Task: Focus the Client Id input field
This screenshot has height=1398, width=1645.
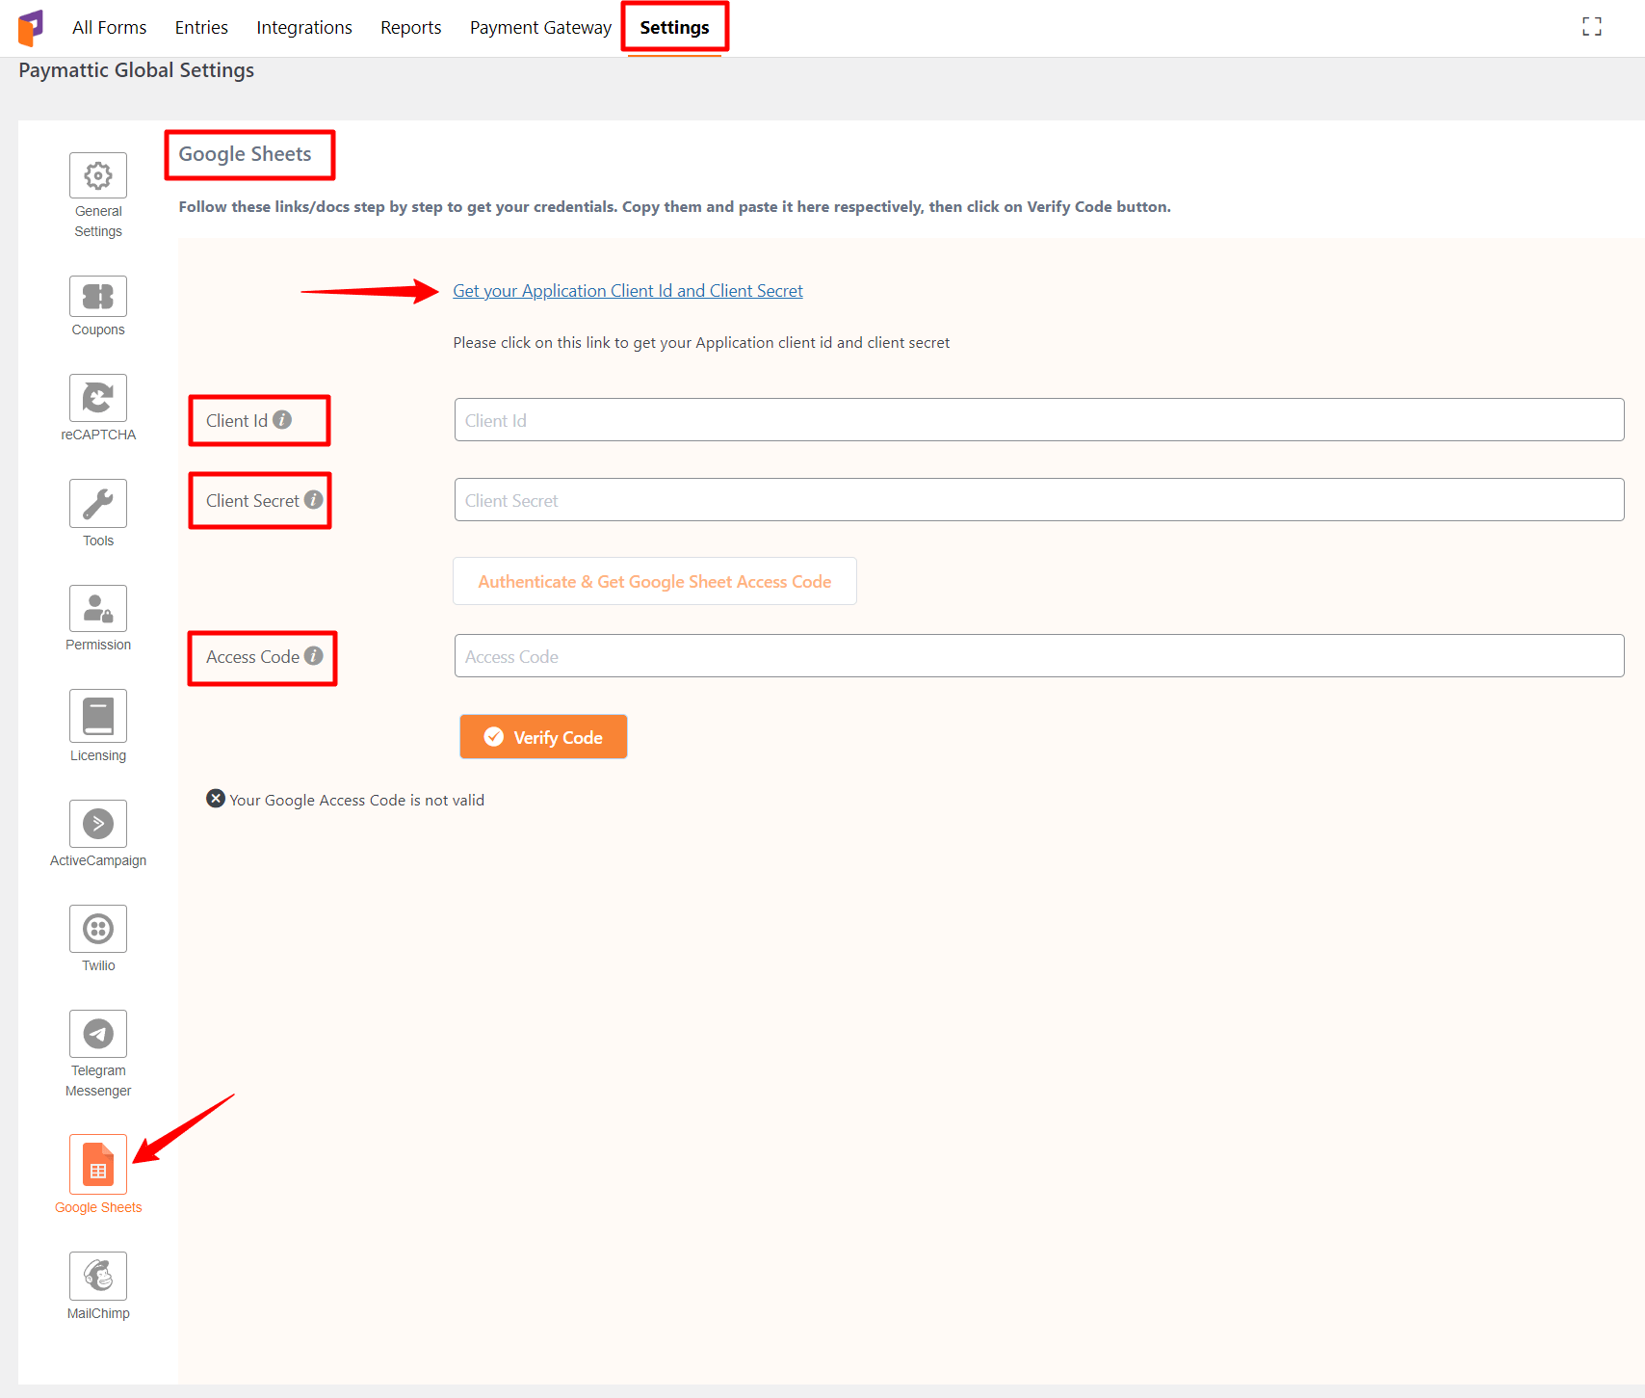Action: coord(1039,420)
